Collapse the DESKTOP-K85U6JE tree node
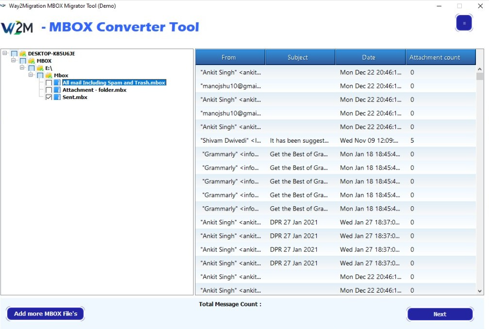 coord(5,53)
